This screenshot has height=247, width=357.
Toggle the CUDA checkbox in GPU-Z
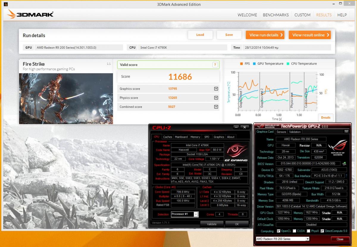point(294,231)
